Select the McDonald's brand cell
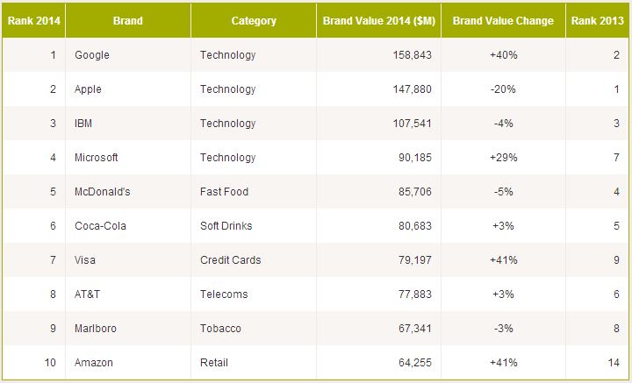 pyautogui.click(x=103, y=192)
